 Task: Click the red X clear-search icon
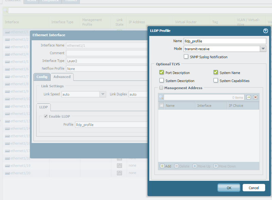[x=255, y=97]
